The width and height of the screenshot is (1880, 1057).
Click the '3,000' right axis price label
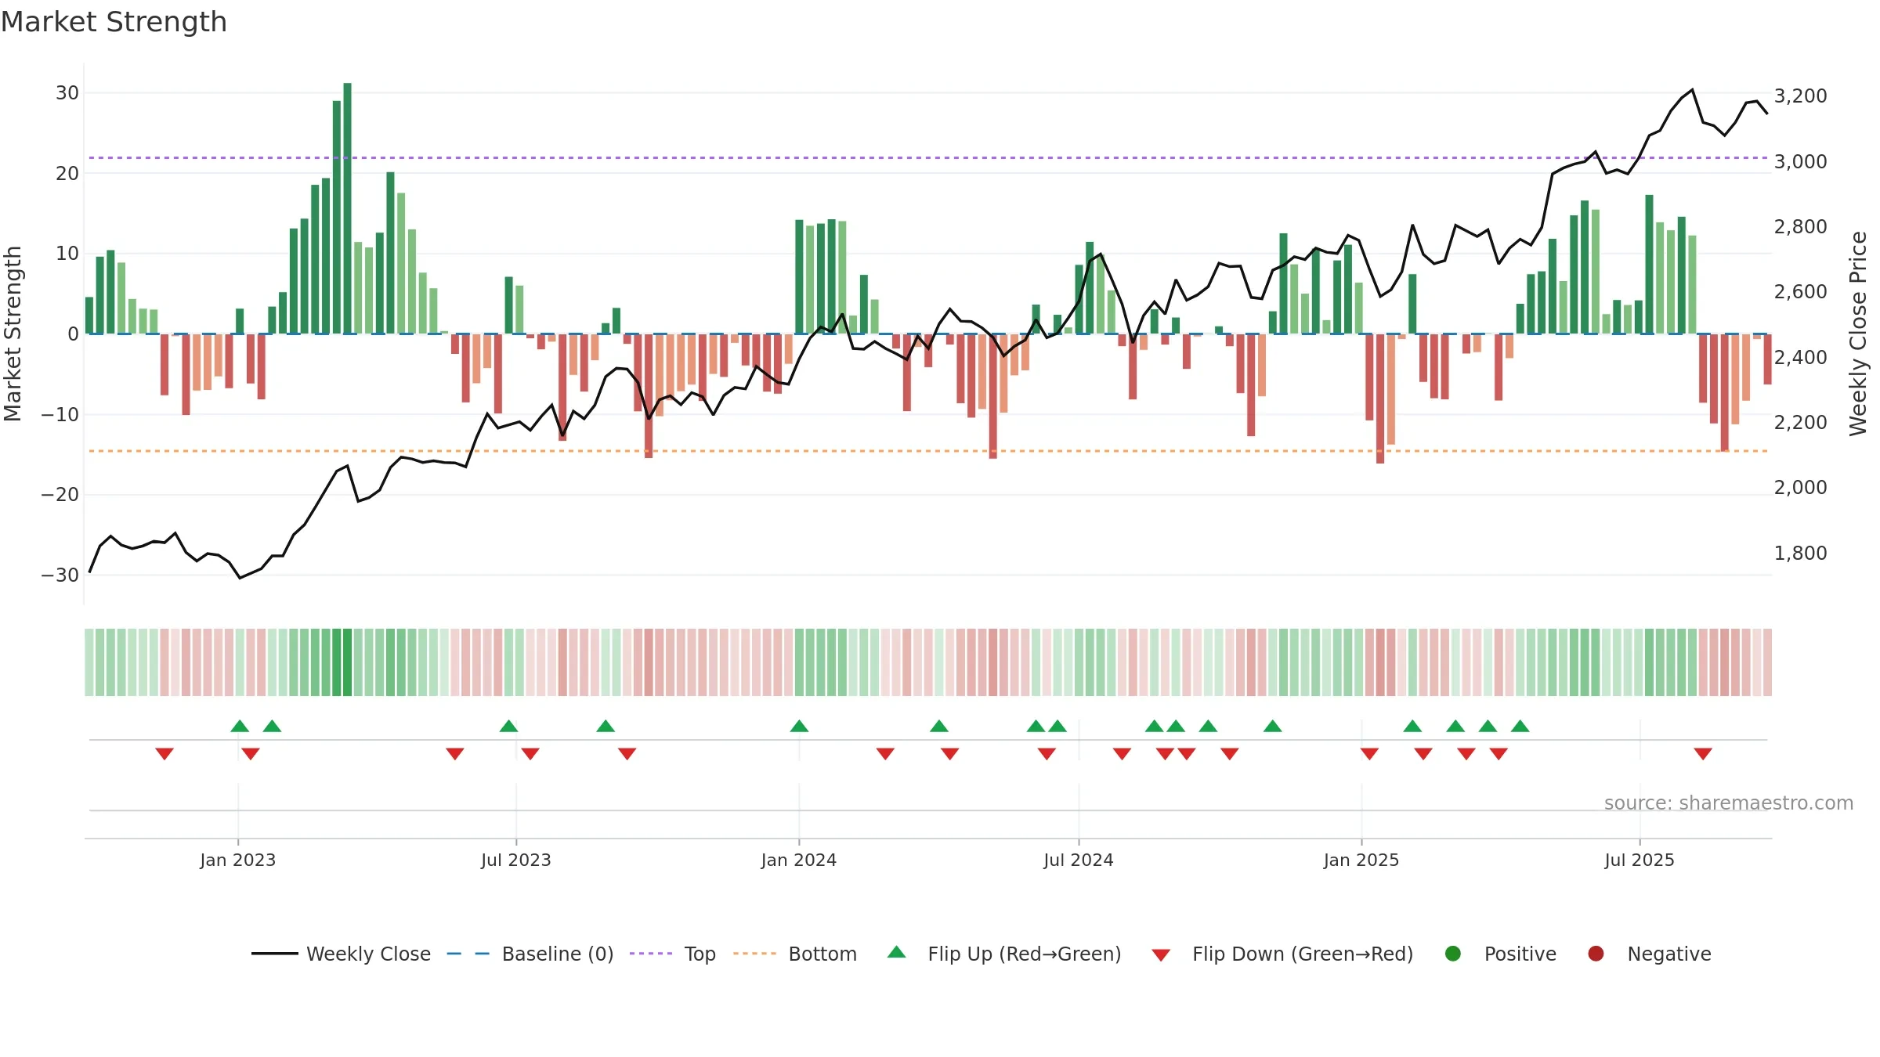tap(1800, 162)
